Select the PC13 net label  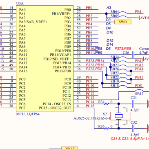(90, 98)
